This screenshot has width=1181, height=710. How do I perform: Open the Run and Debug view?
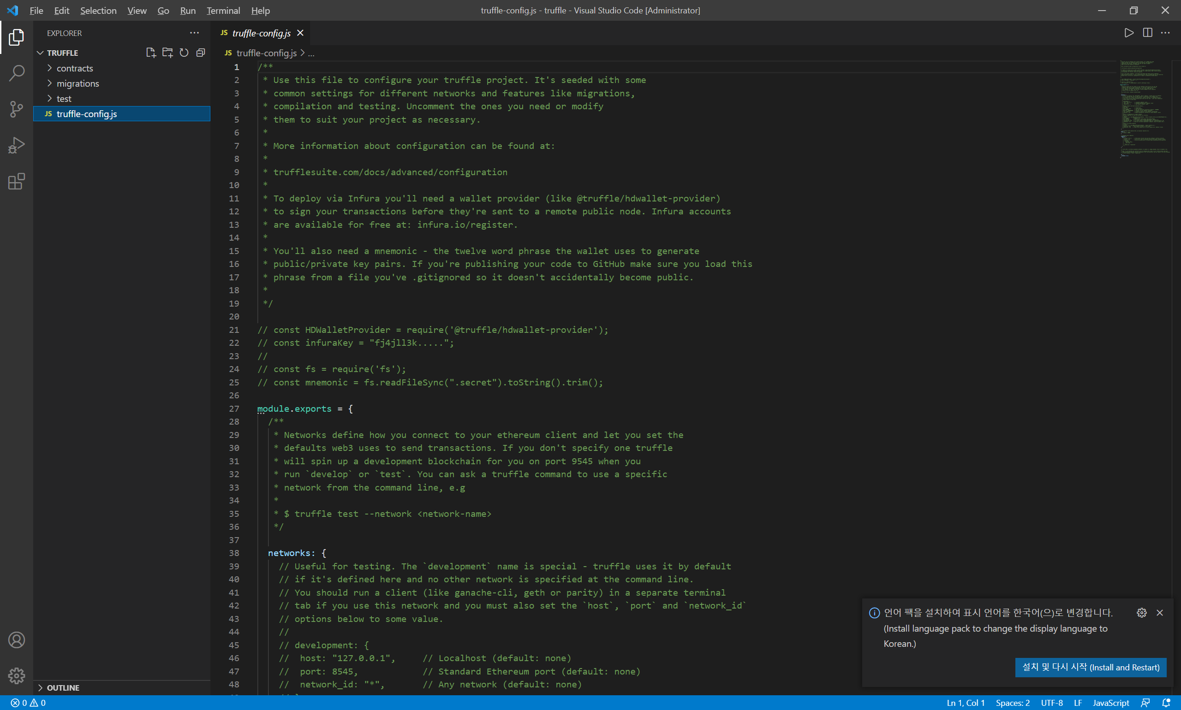(16, 145)
